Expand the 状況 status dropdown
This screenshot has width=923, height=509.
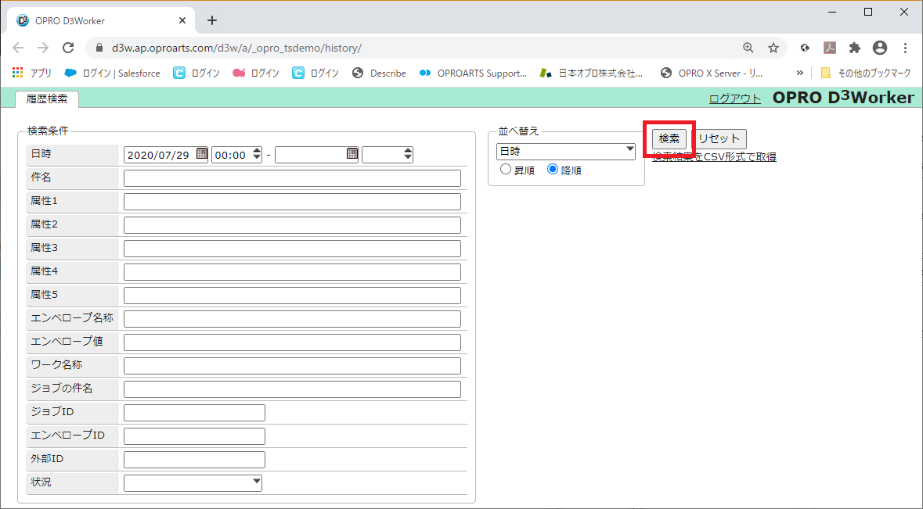(x=193, y=482)
